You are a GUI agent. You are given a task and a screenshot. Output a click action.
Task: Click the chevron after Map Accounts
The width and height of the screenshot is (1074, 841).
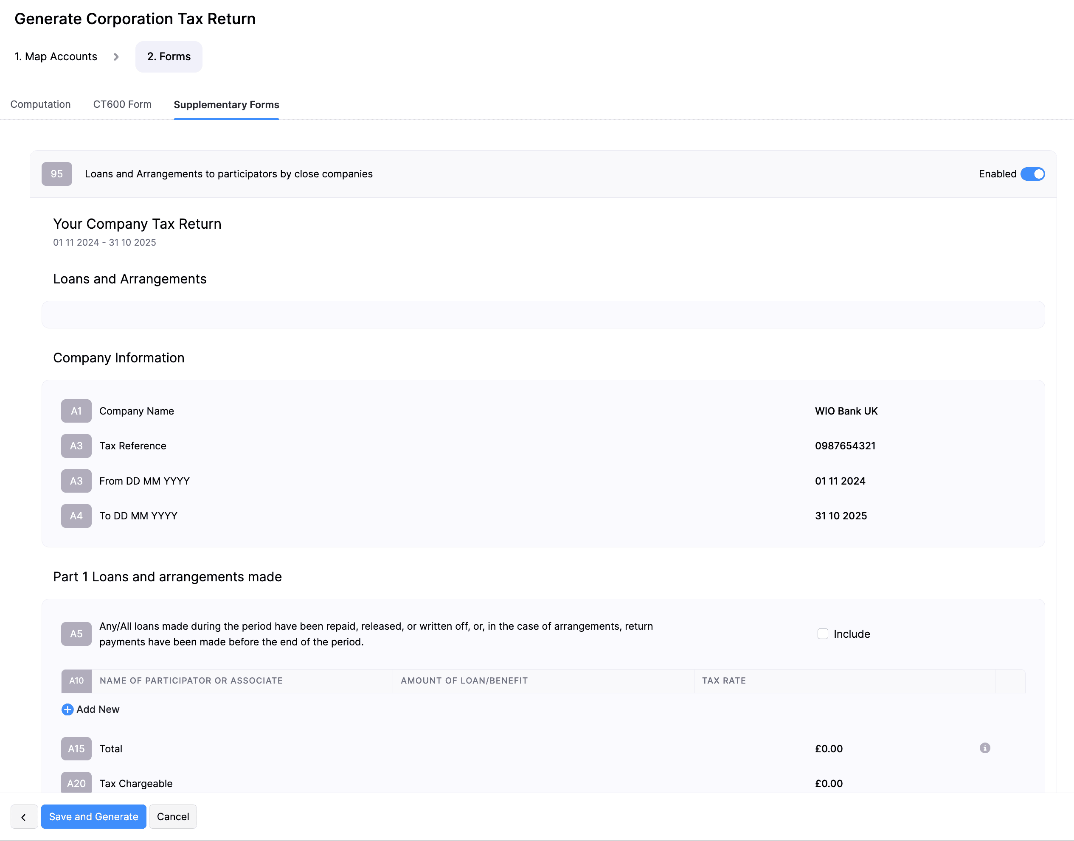pos(116,56)
